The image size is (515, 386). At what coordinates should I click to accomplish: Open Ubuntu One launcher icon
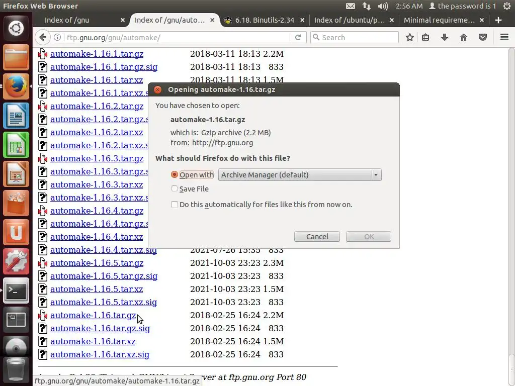[x=16, y=232]
